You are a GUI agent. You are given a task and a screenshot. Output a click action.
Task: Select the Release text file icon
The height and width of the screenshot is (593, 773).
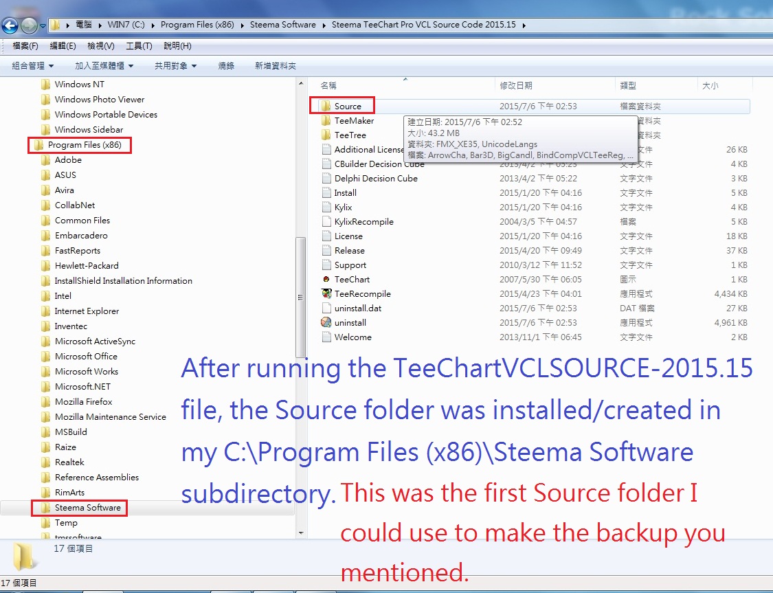pos(326,250)
